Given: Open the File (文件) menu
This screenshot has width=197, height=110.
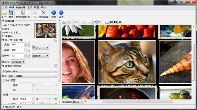Looking at the screenshot, I should [5, 8].
